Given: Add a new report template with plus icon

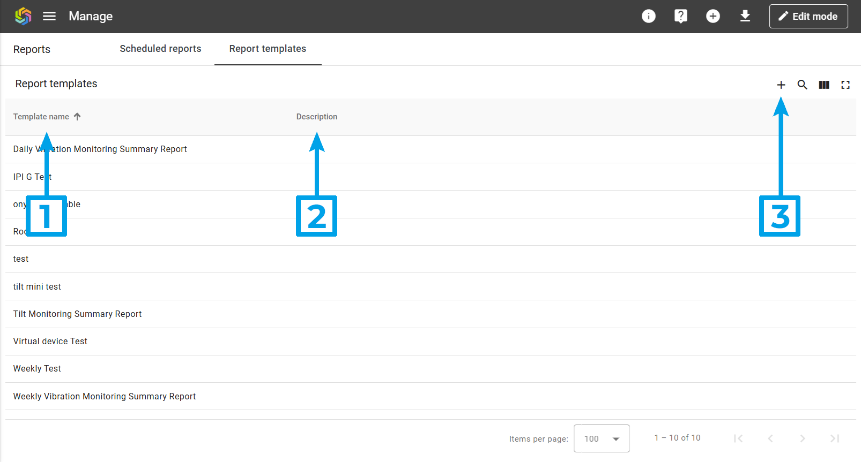Looking at the screenshot, I should point(781,85).
